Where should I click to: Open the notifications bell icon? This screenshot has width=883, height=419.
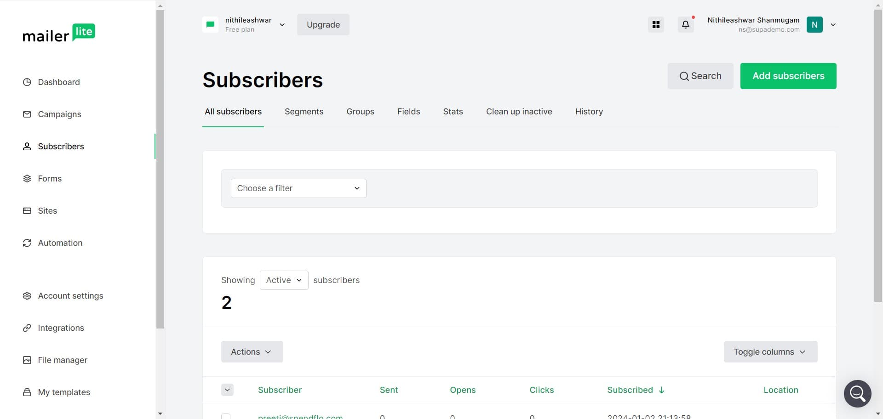(685, 25)
